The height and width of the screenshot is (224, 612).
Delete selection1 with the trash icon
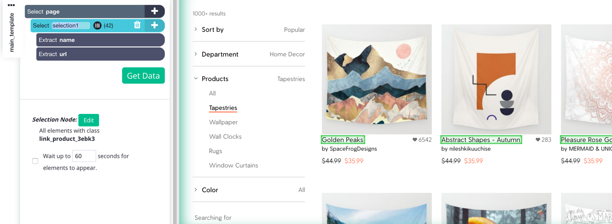[x=137, y=25]
